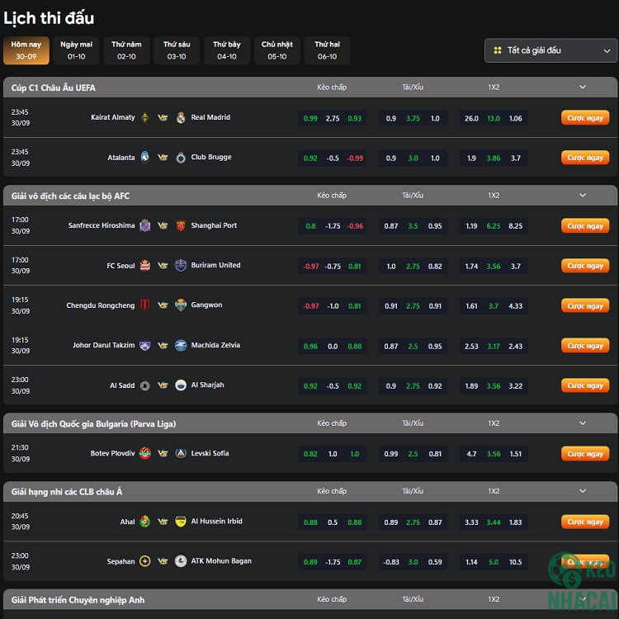Click the FC Seoul club logo
The height and width of the screenshot is (619, 619).
coord(145,266)
